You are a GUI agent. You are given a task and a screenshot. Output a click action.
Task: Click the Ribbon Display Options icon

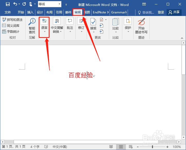(144, 4)
